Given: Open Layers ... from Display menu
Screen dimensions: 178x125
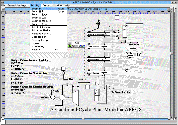Looking at the screenshot, I should (x=48, y=43).
